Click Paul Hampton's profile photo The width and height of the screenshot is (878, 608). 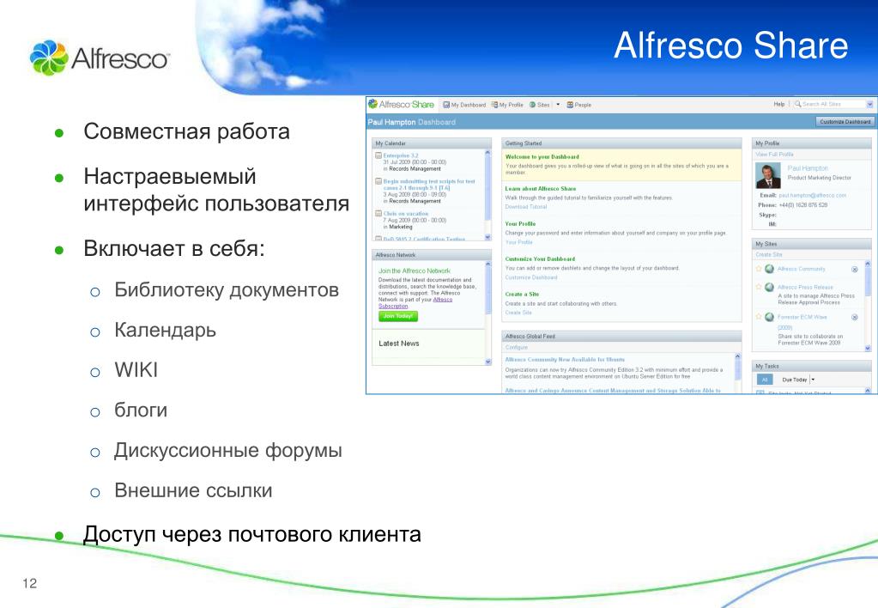point(767,175)
